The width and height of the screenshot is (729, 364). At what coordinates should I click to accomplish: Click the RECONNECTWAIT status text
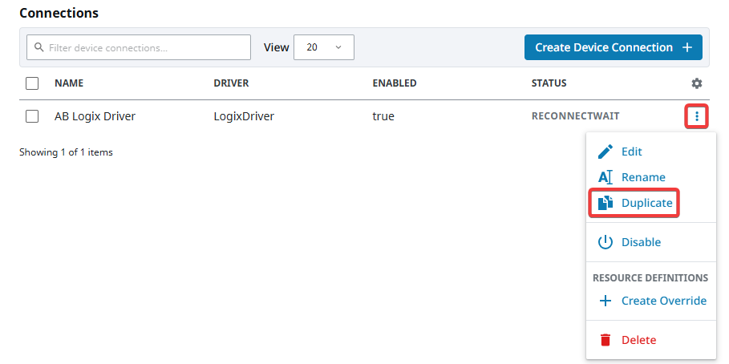(x=576, y=116)
